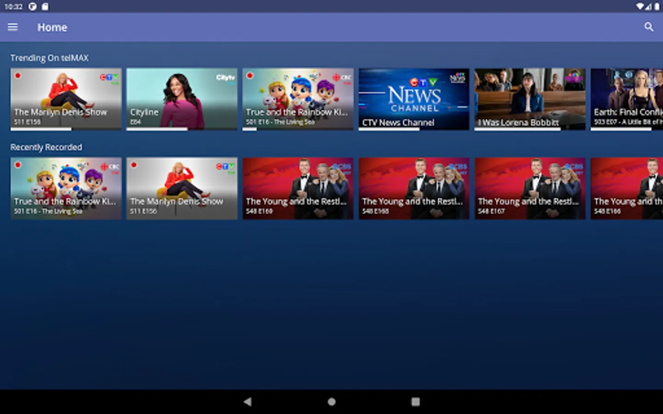
Task: Click the Citytv logo on the Cityline card
Action: click(226, 77)
